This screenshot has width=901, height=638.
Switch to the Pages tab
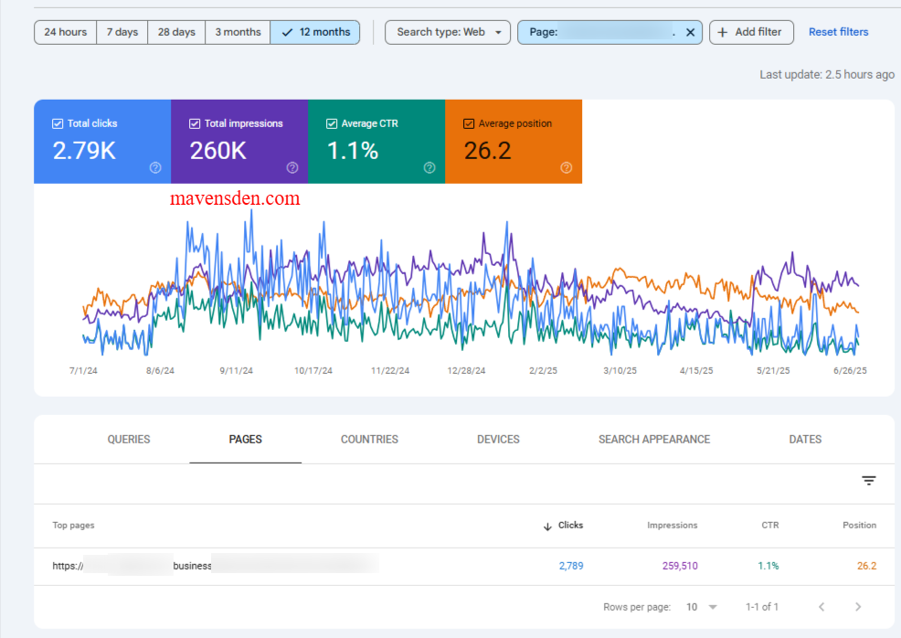click(246, 440)
